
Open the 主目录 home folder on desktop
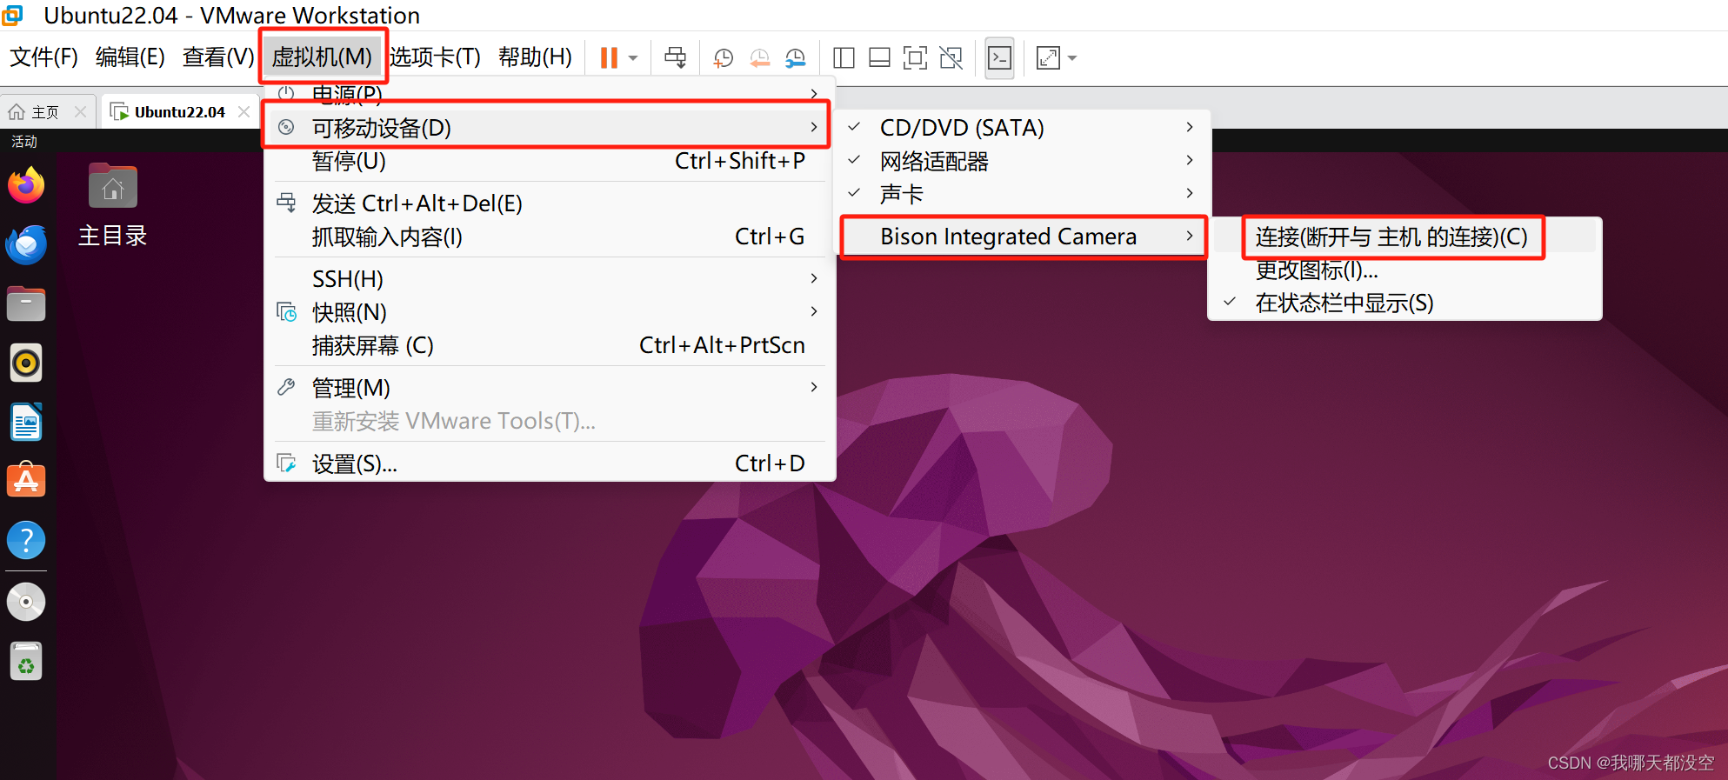113,205
